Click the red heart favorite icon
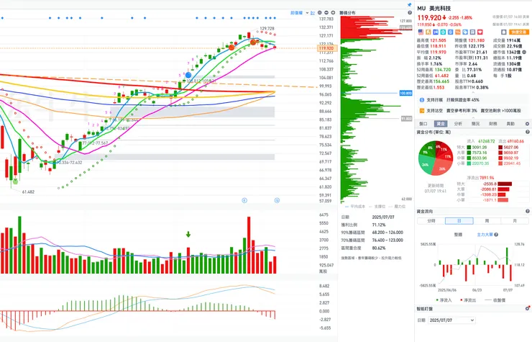Image resolution: width=532 pixels, height=342 pixels. pyautogui.click(x=480, y=32)
